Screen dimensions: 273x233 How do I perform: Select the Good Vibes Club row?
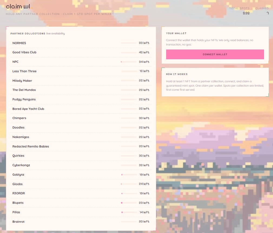pos(81,52)
